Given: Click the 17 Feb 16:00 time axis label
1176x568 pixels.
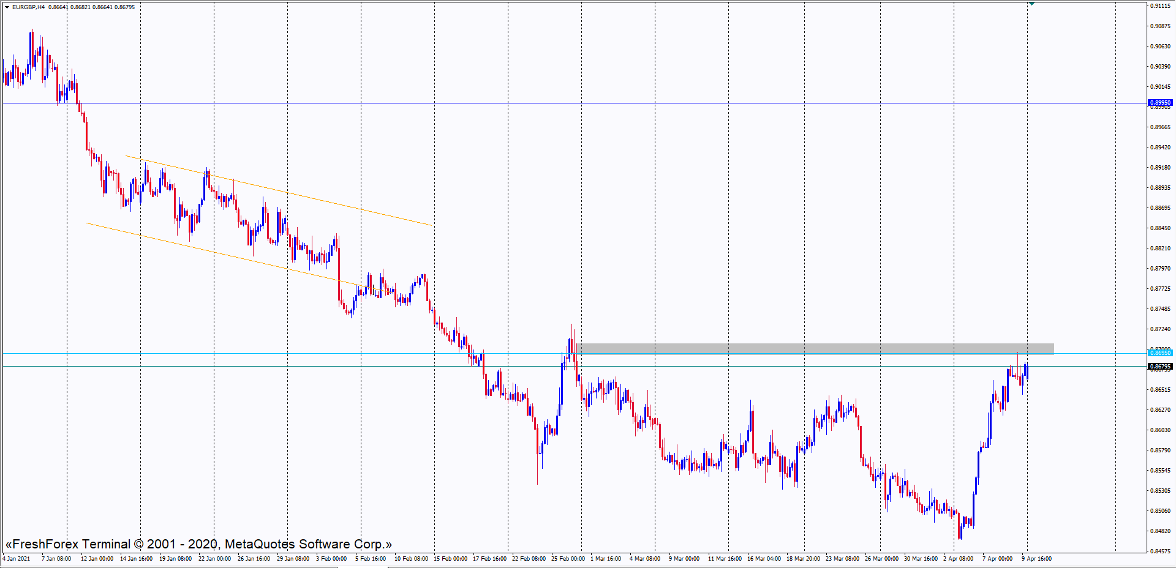Looking at the screenshot, I should click(x=489, y=559).
